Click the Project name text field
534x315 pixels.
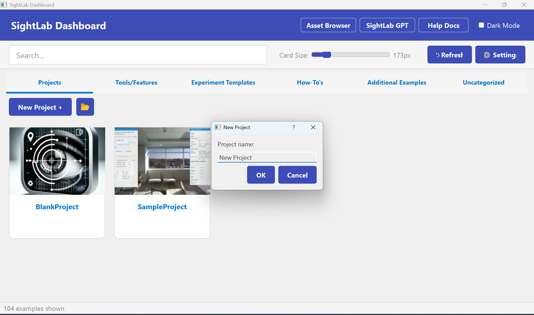[267, 157]
